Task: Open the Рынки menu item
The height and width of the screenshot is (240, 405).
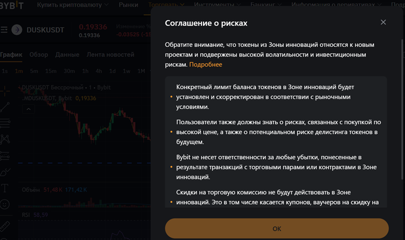Action: (x=128, y=5)
